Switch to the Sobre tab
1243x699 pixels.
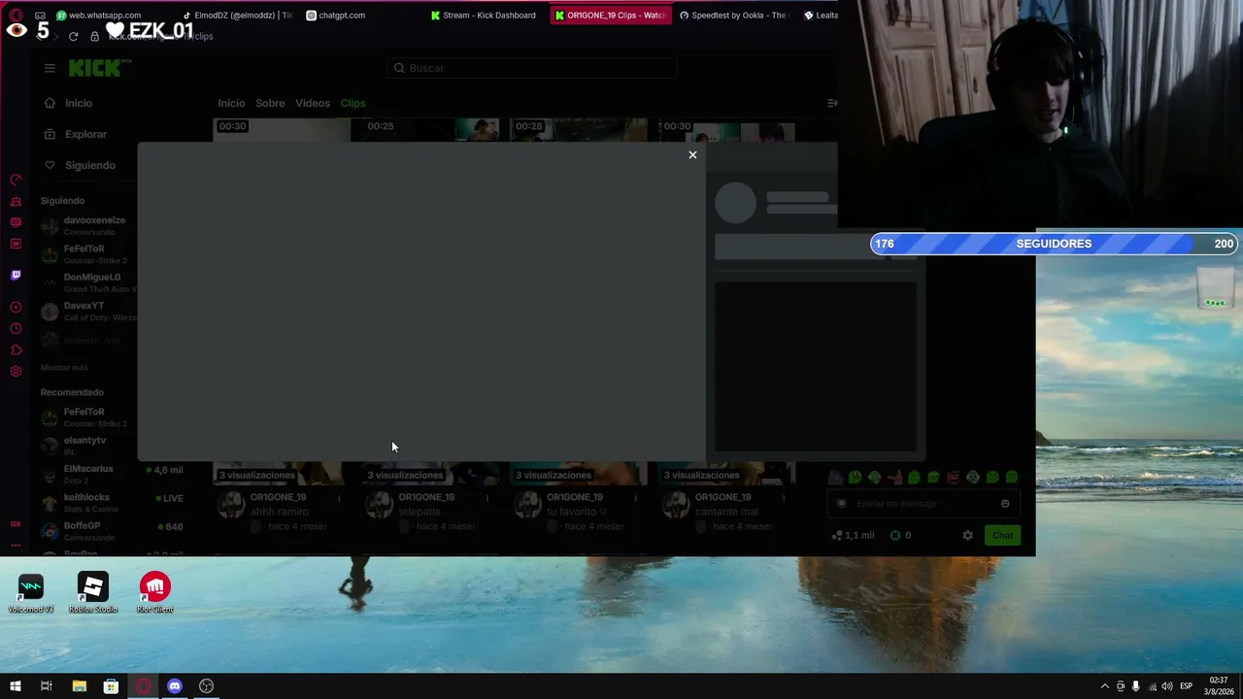(270, 103)
